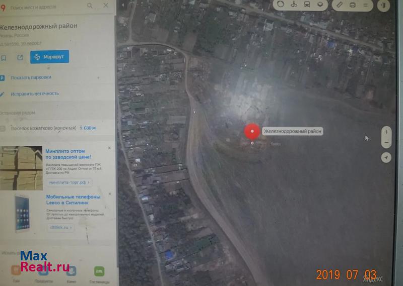Click Исправить неточность link
This screenshot has width=403, height=286.
[34, 93]
